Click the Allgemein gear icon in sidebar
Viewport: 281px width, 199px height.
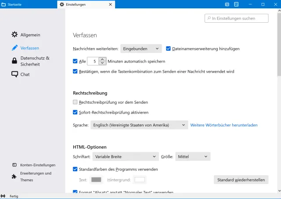(14, 35)
